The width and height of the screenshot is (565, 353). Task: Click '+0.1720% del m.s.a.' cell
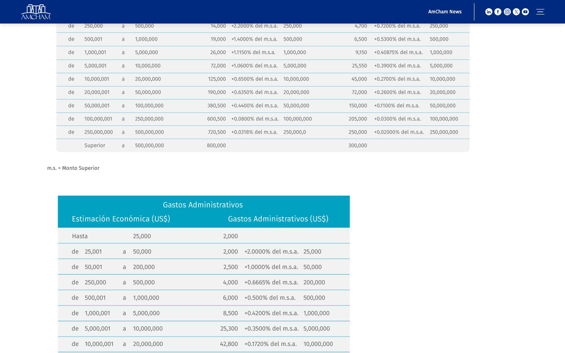[270, 344]
